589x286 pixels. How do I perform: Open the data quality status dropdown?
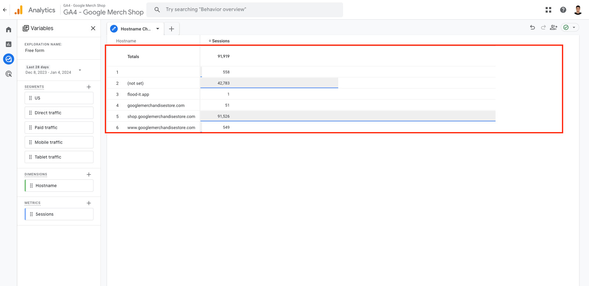tap(570, 27)
